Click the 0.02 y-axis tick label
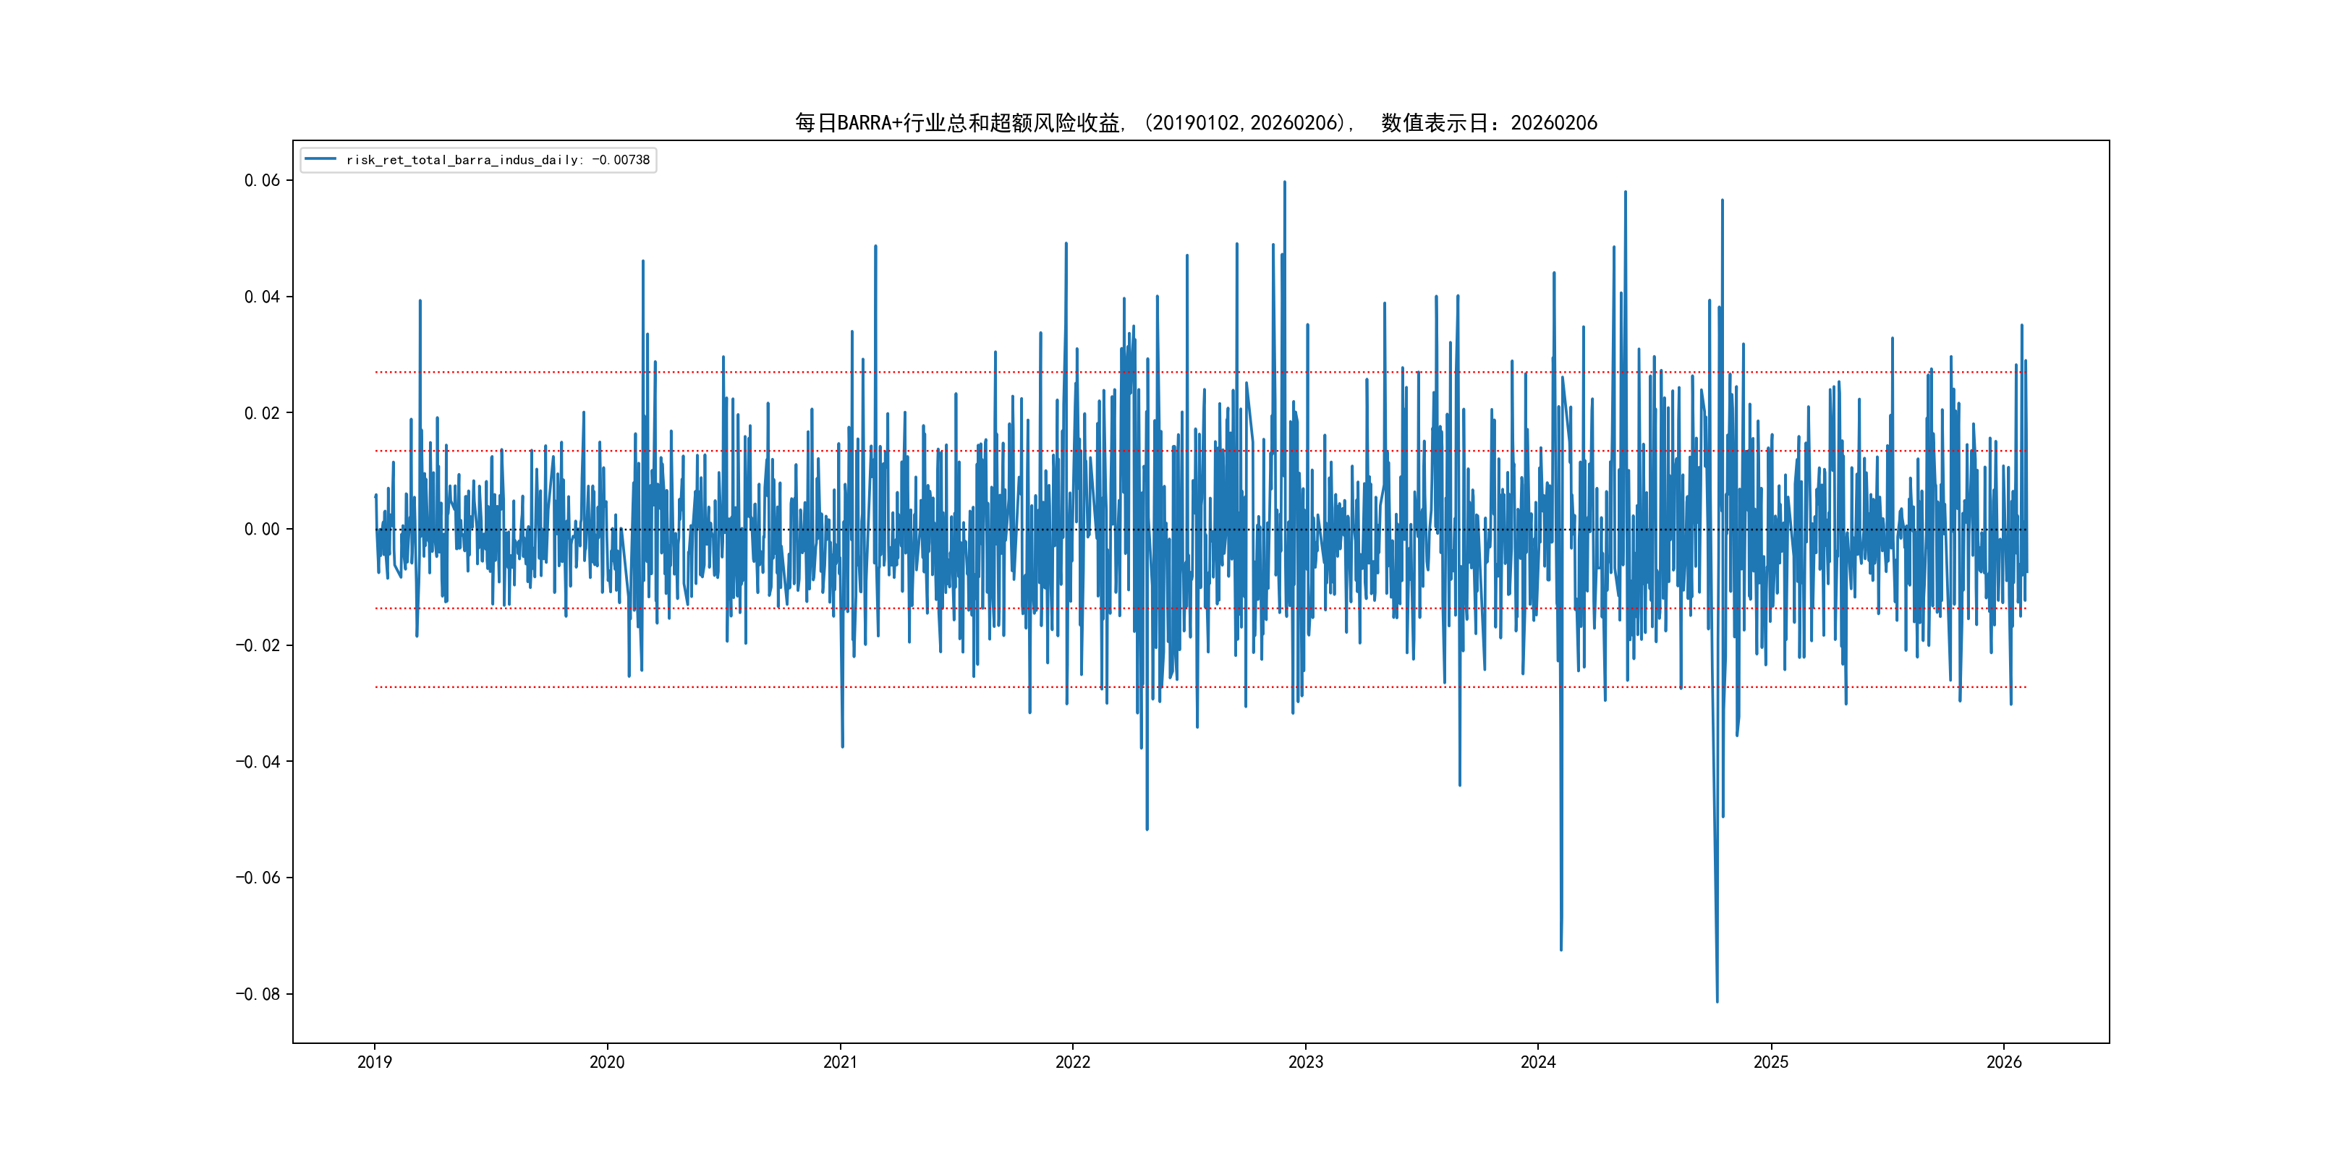The image size is (2344, 1172). click(x=262, y=413)
